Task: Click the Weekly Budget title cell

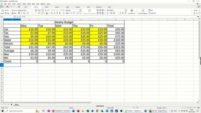Action: [64, 22]
